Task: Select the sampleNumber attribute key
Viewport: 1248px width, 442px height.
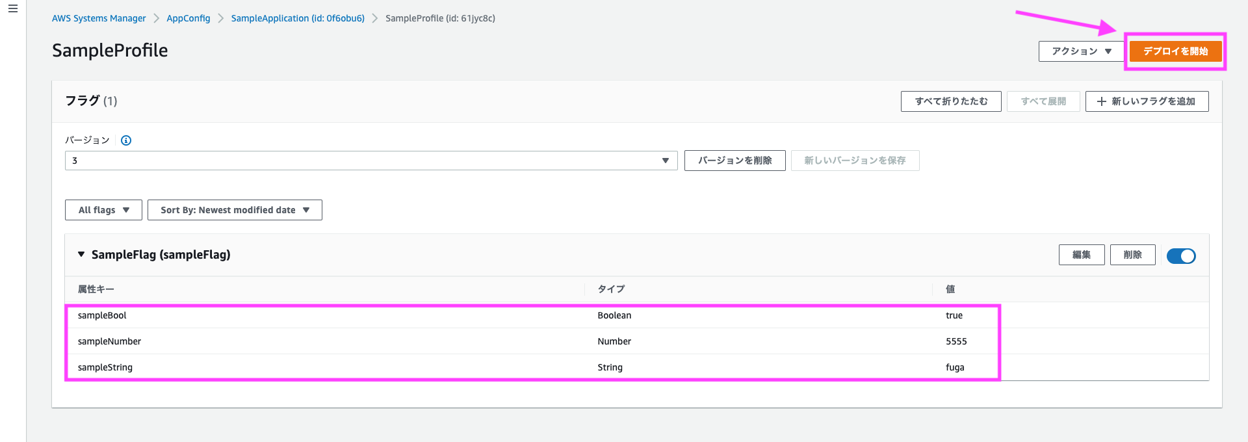Action: [x=109, y=341]
